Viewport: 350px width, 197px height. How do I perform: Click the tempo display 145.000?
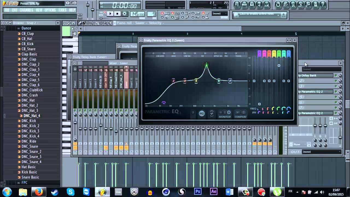point(137,14)
